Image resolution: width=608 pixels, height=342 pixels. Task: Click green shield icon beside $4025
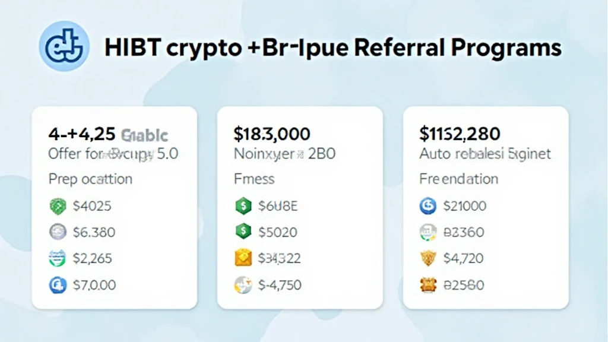click(x=58, y=206)
